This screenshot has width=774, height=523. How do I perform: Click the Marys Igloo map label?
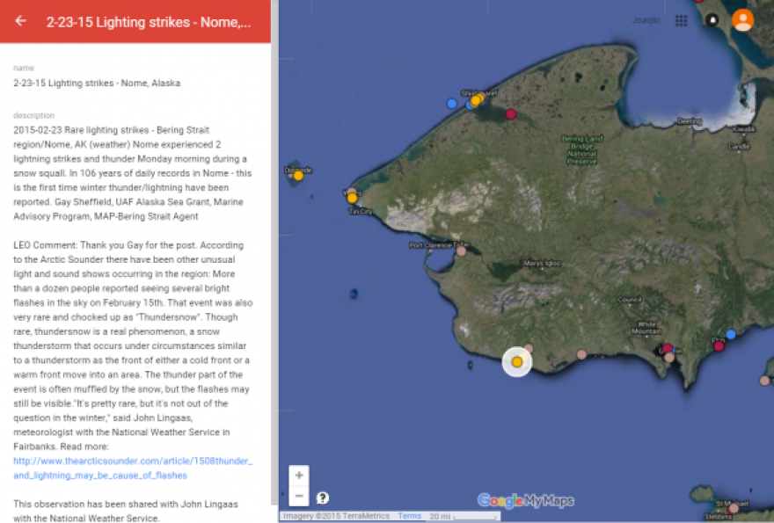pos(542,264)
